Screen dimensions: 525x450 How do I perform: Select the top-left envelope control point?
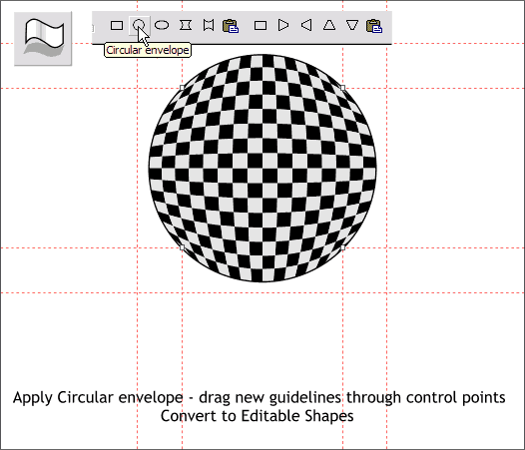pos(182,88)
